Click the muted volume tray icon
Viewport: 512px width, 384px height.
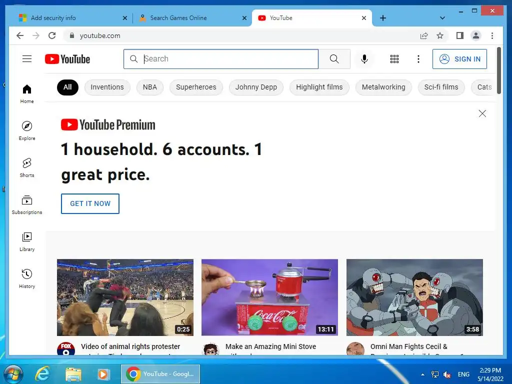447,374
